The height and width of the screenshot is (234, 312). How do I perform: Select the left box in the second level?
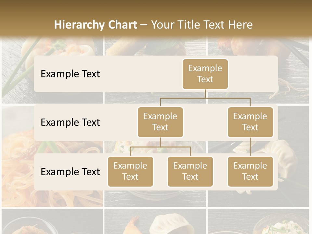160,122
